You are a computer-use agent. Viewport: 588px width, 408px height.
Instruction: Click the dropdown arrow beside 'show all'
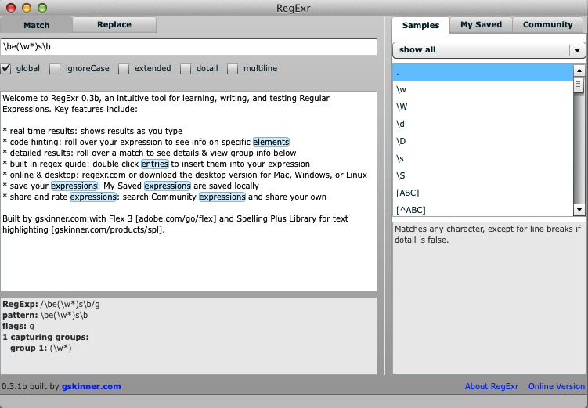tap(577, 50)
